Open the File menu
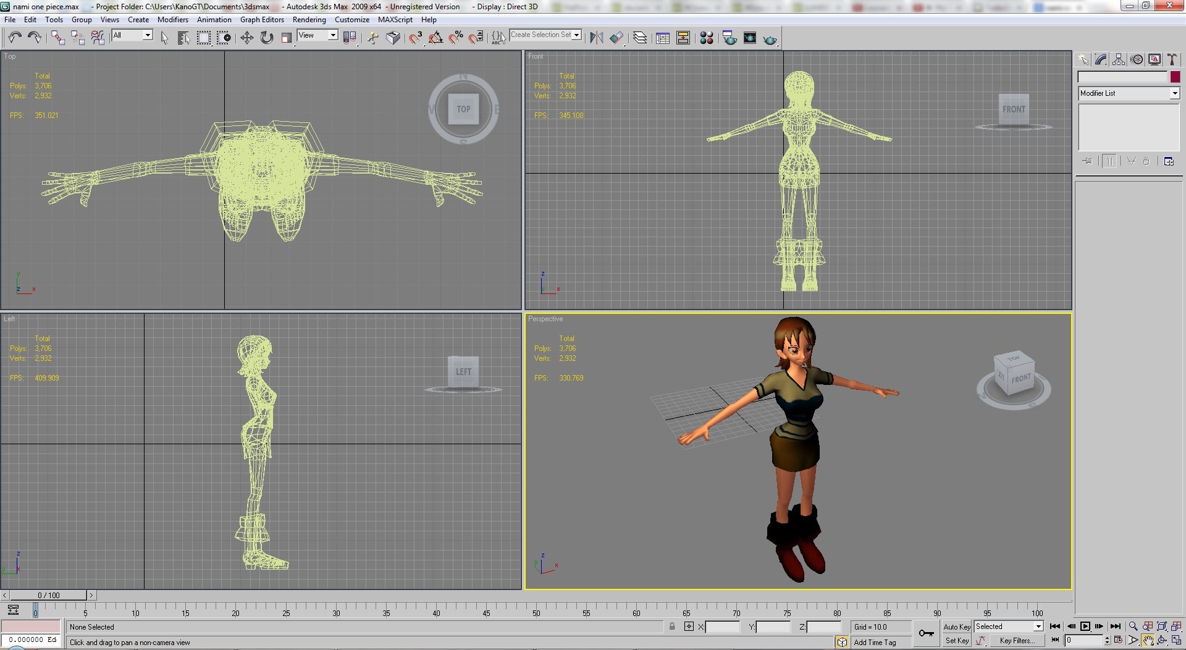This screenshot has width=1186, height=650. tap(10, 20)
